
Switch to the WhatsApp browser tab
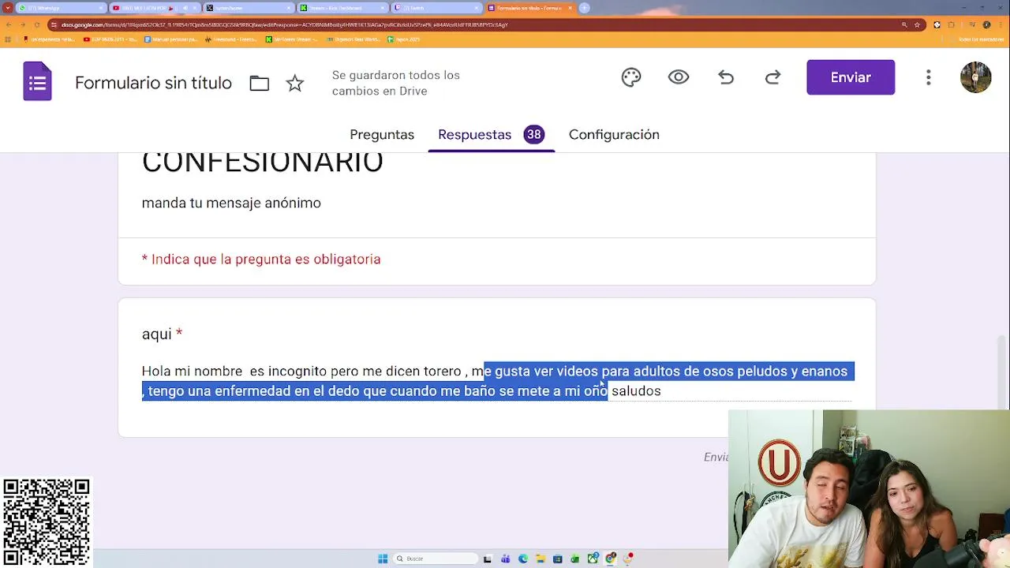coord(62,8)
